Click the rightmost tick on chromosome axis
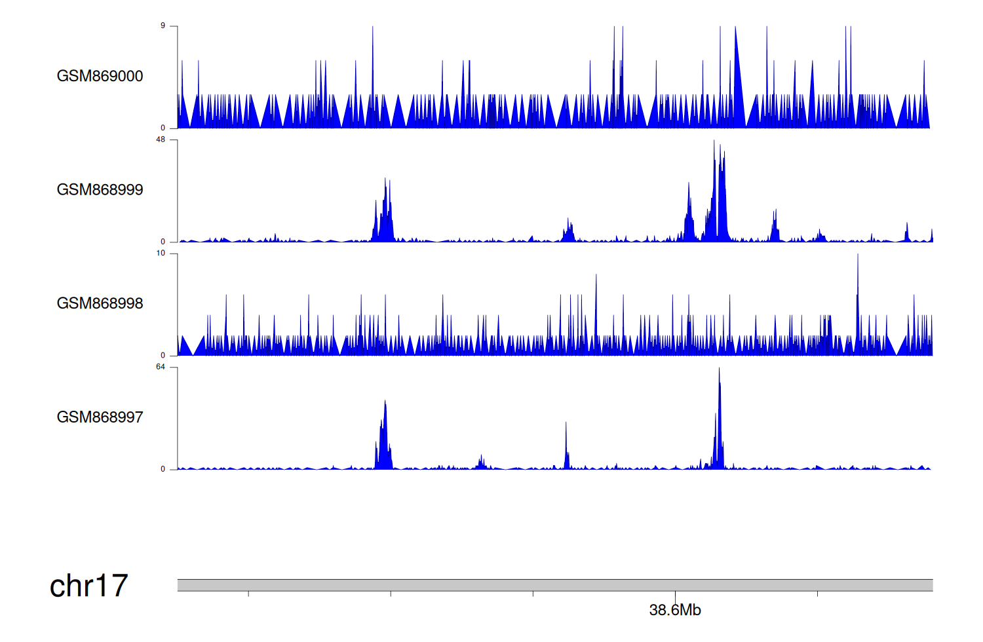This screenshot has width=983, height=642. [x=817, y=594]
